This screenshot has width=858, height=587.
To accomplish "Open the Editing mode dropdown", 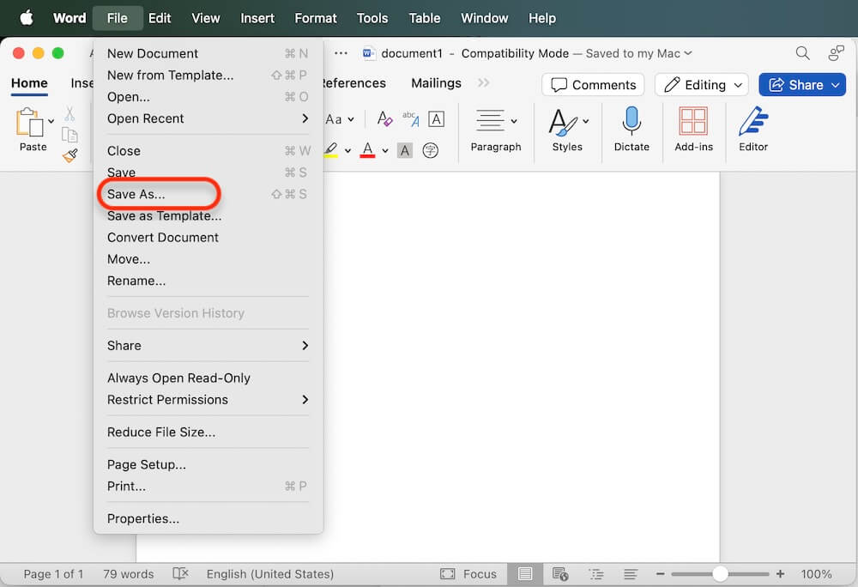I will (x=701, y=84).
